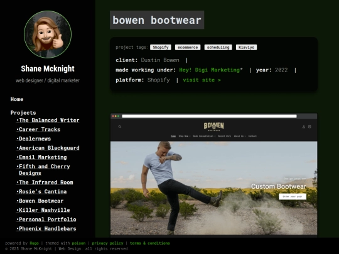Click the 'Dustin Bowen' client name
This screenshot has height=254, width=339.
click(160, 60)
